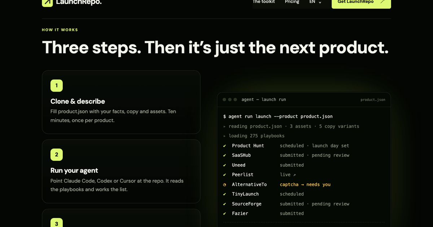Select SourceForge row name
Screen dimensions: 433x227
click(x=246, y=204)
